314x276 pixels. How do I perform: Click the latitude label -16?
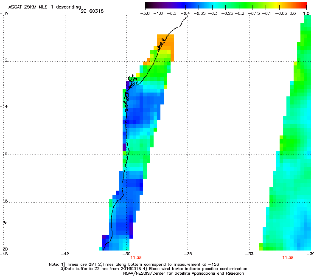(4, 154)
